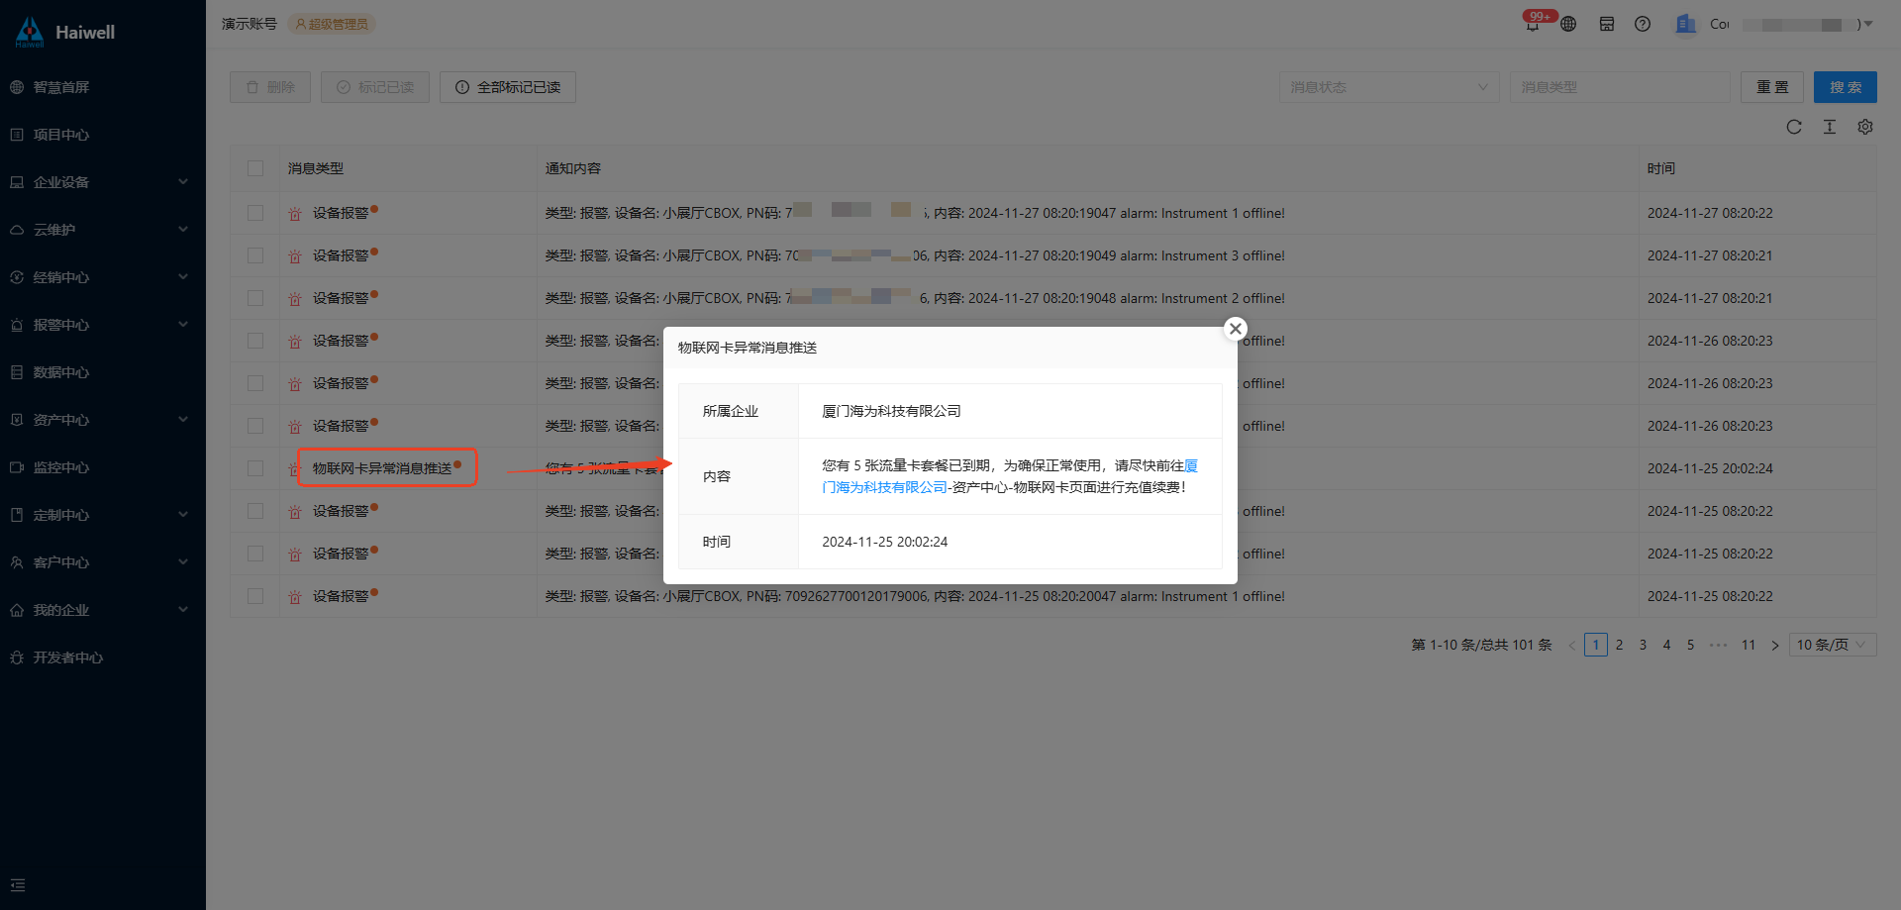Viewport: 1901px width, 910px height.
Task: Click the time 2024-11-25 20:02:24 cell
Action: click(1710, 468)
